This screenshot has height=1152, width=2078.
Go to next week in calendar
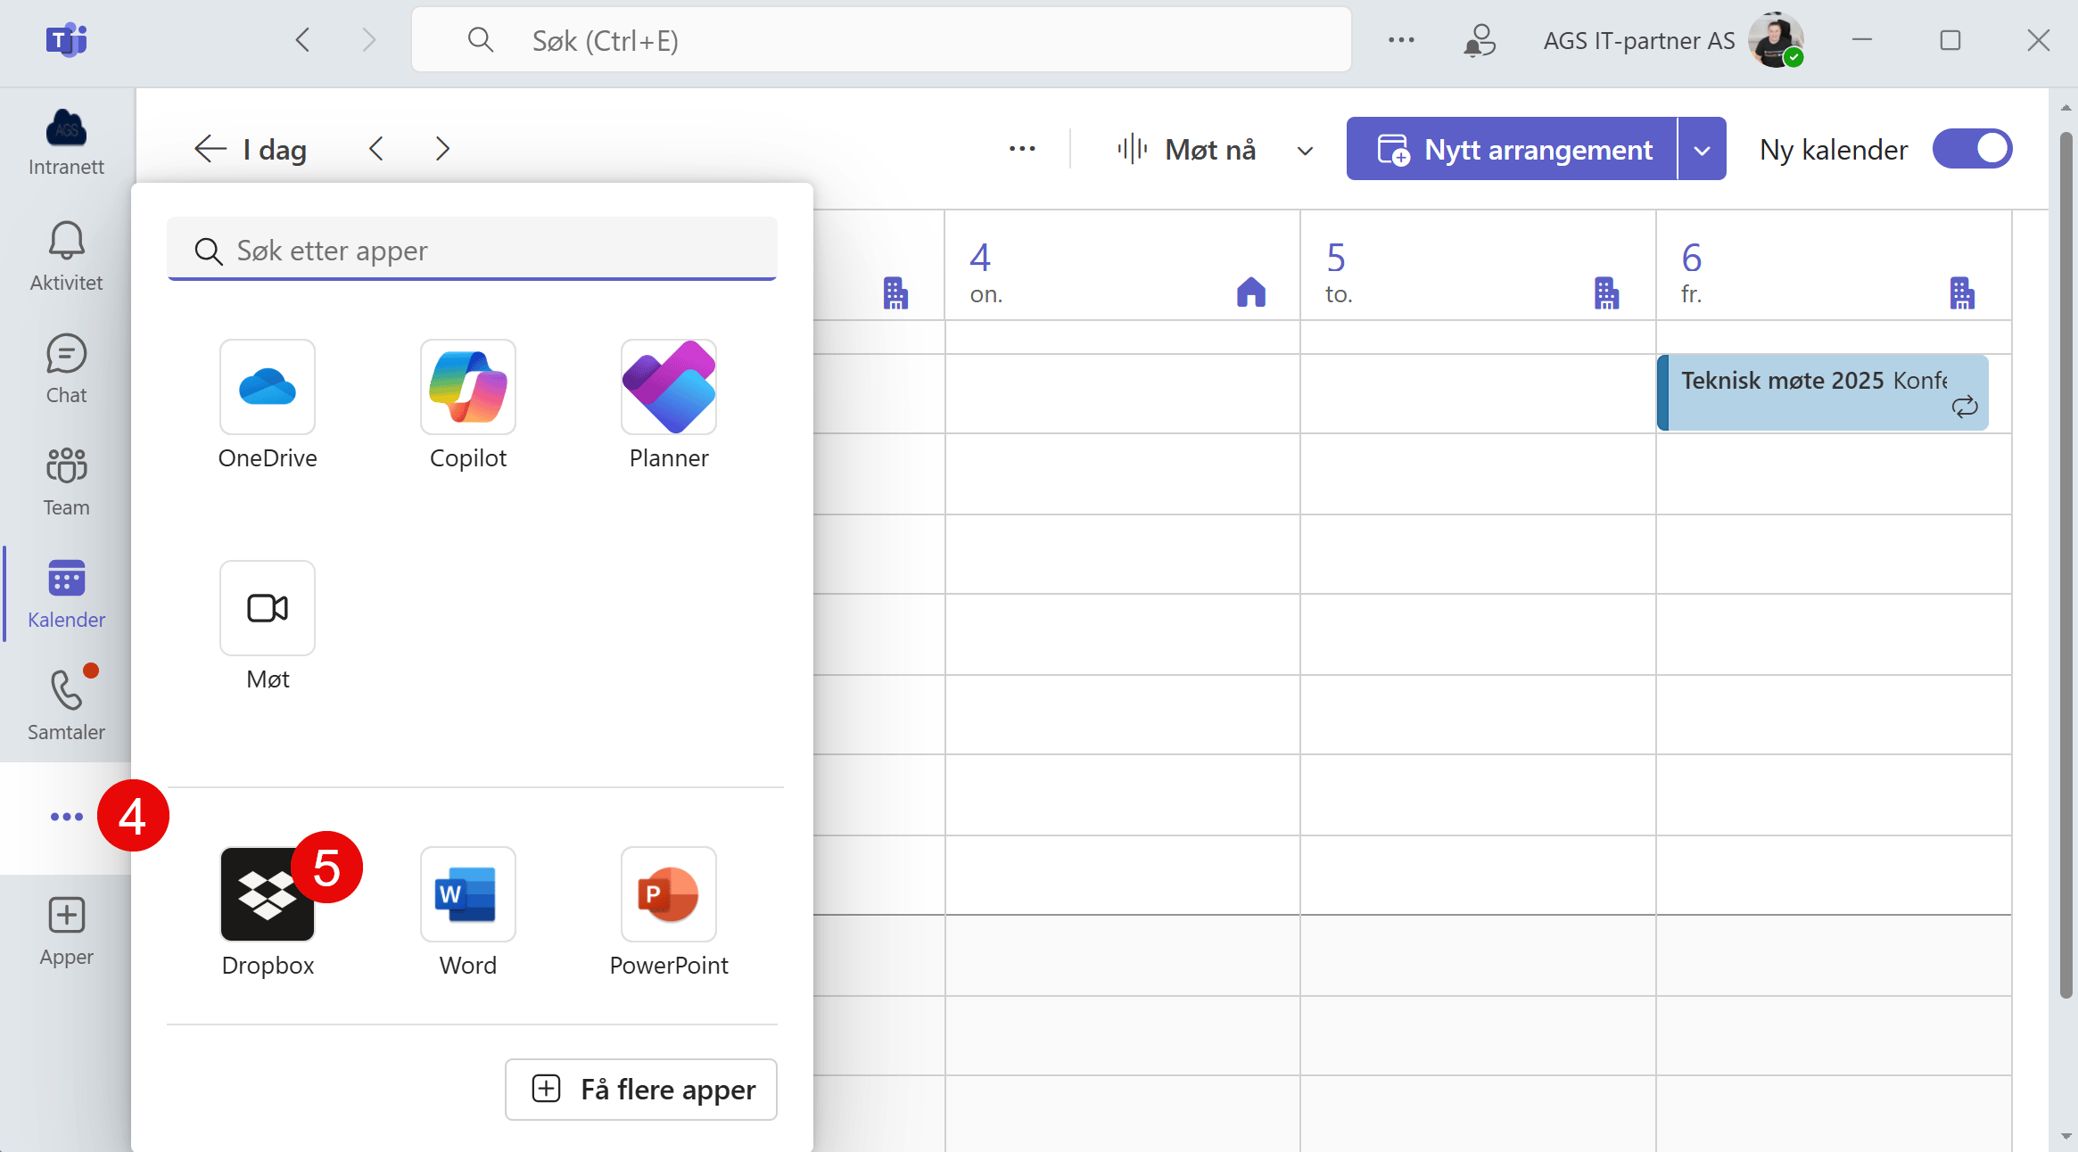click(442, 149)
